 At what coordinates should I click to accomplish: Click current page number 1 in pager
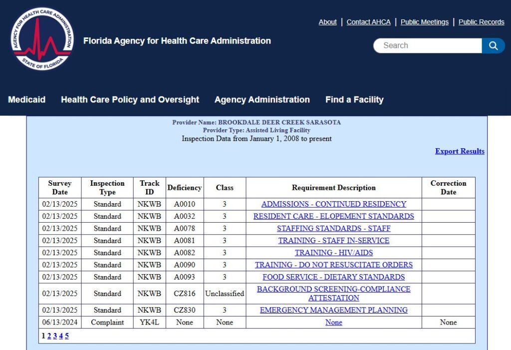(x=43, y=336)
